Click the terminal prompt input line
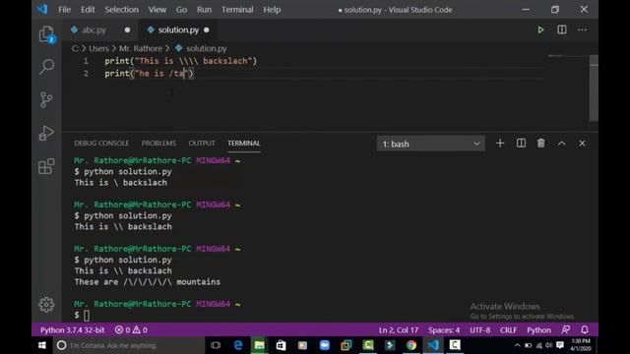The width and height of the screenshot is (630, 354). pos(82,315)
